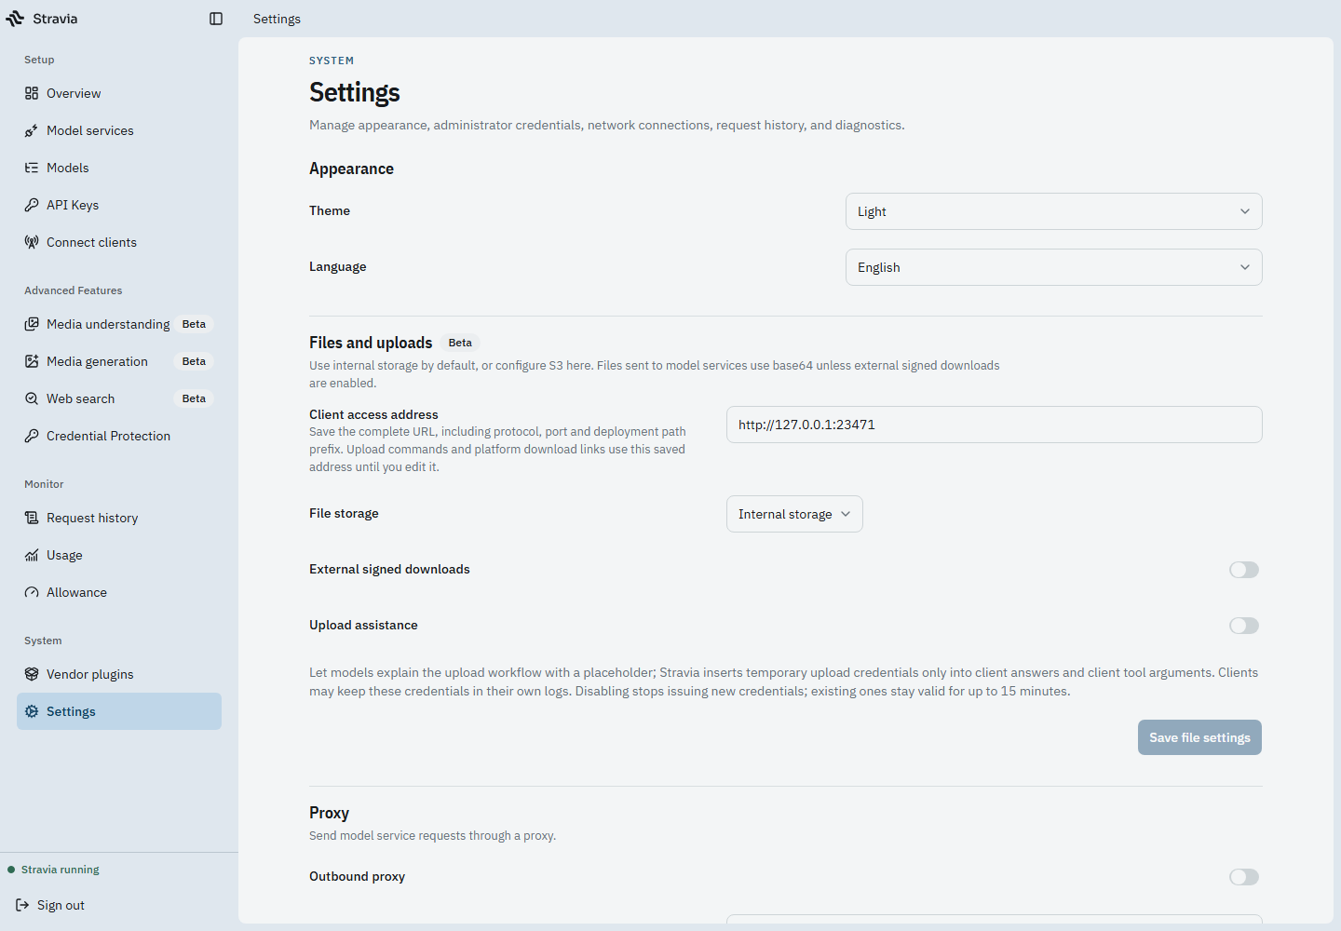Viewport: 1341px width, 931px height.
Task: Navigate to Request history
Action: 119,518
